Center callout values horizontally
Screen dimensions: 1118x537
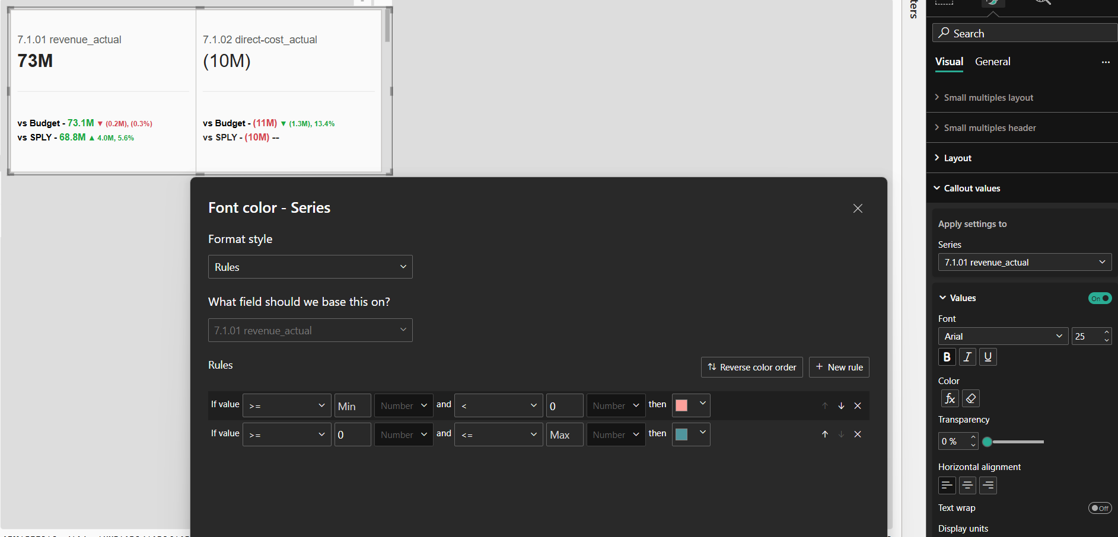click(x=967, y=485)
